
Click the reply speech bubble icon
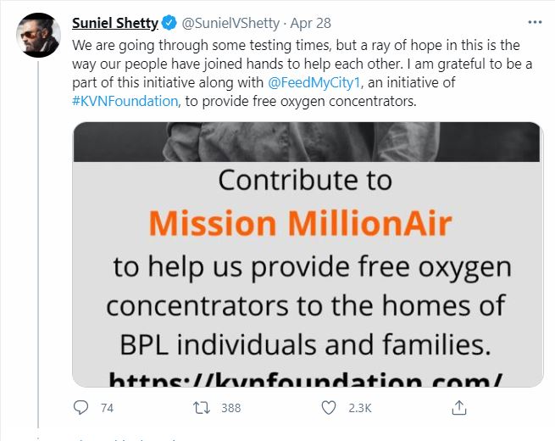[80, 408]
